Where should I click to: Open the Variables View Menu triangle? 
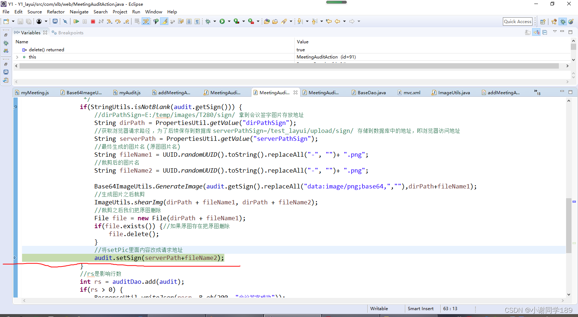tap(555, 31)
